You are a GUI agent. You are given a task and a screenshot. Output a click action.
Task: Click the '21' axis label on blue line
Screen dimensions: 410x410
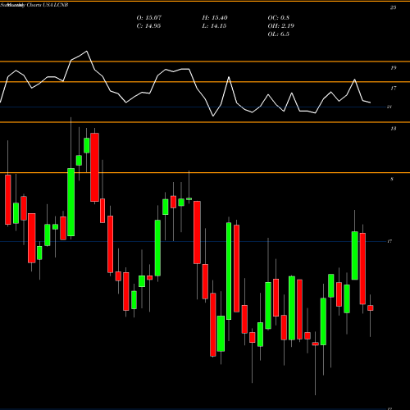coord(389,107)
